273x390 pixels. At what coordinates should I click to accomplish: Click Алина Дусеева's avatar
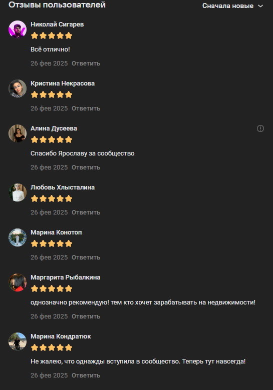tap(18, 133)
